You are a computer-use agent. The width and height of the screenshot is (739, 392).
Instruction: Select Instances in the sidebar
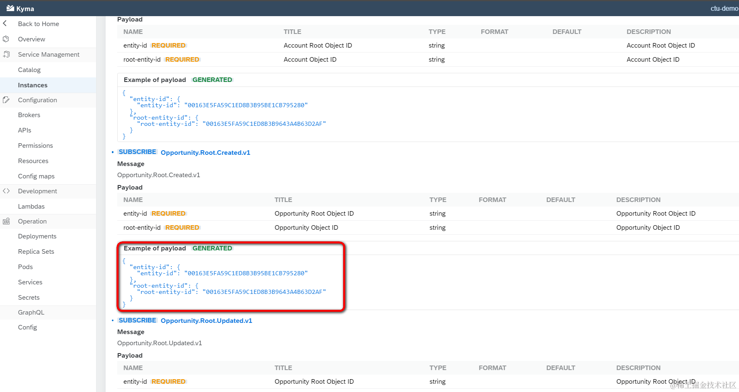[x=33, y=85]
